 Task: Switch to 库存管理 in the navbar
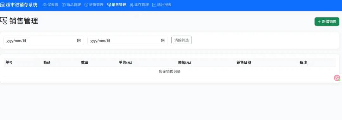(139, 5)
